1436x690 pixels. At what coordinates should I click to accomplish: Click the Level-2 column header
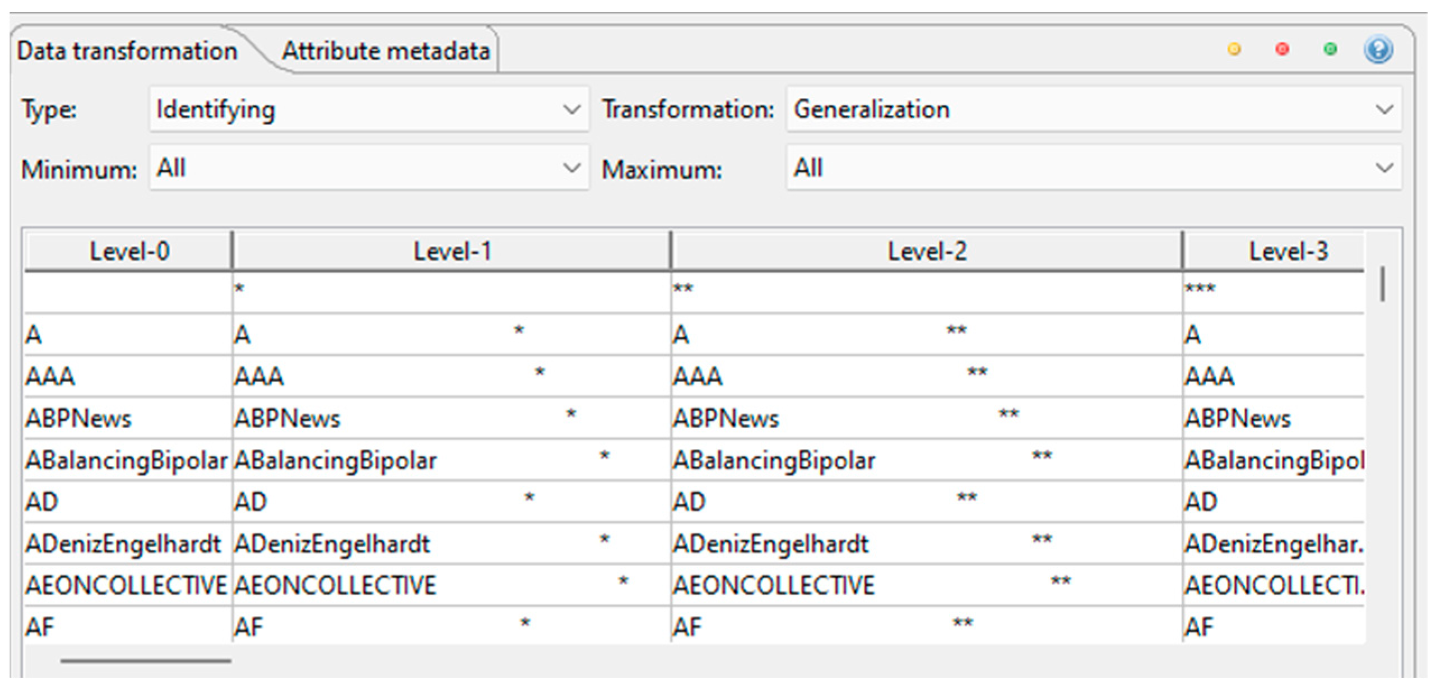(x=927, y=251)
